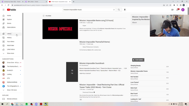Click the magnifier search button
The image size is (189, 106).
[x=119, y=10]
